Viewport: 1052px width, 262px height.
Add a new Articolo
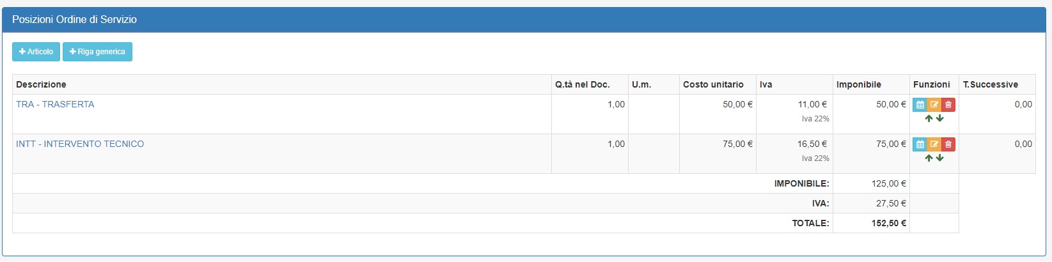[36, 52]
